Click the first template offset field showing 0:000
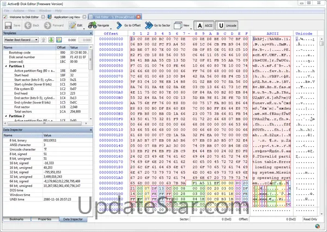The image size is (327, 232). coord(70,40)
